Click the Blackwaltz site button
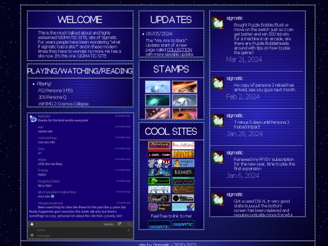Screen dimensions: 328x246 tap(183, 172)
